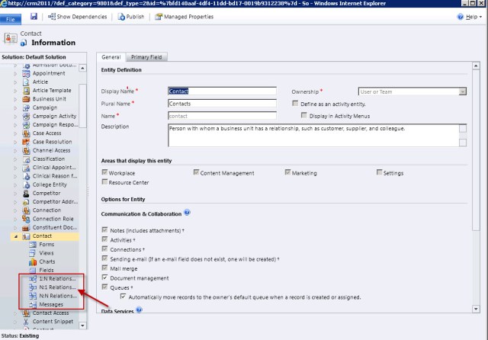Click the Plural Name text field
Screen dimensions: 488x340
[226, 104]
